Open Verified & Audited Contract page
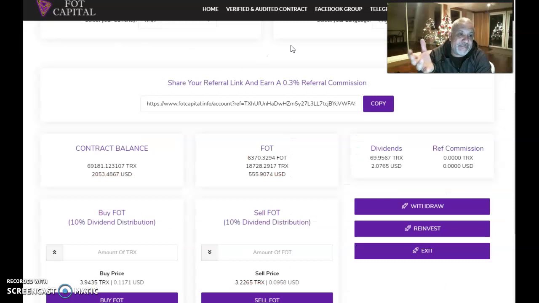 click(x=267, y=9)
